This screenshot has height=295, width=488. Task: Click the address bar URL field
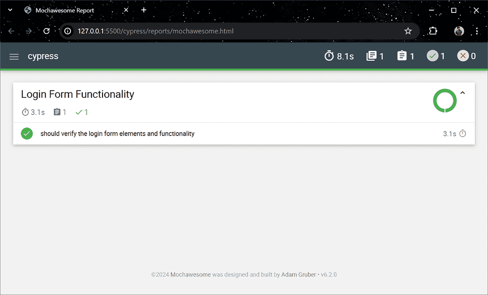pos(229,31)
